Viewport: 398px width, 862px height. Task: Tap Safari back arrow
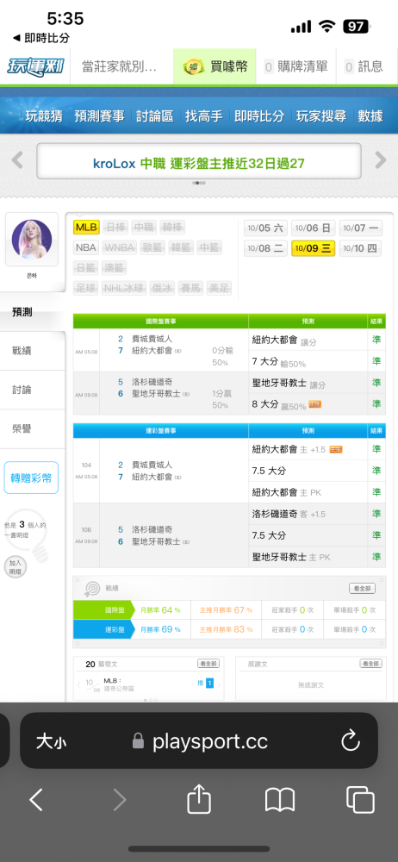click(x=36, y=799)
